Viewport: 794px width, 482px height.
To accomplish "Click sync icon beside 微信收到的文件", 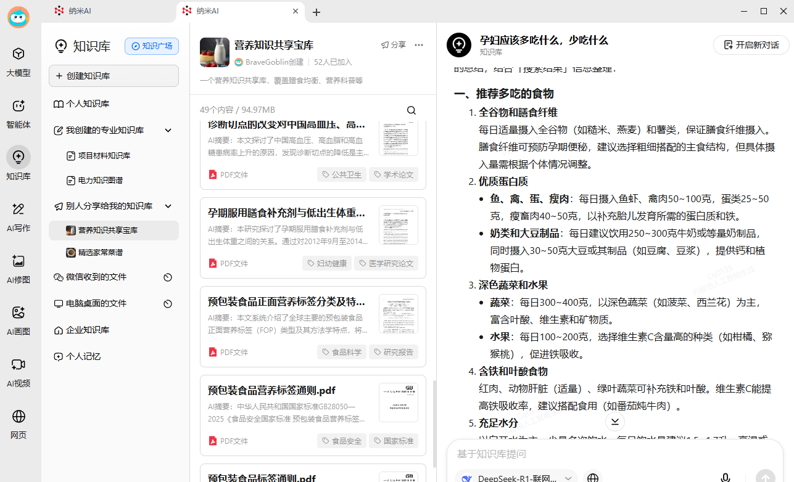I will point(168,277).
